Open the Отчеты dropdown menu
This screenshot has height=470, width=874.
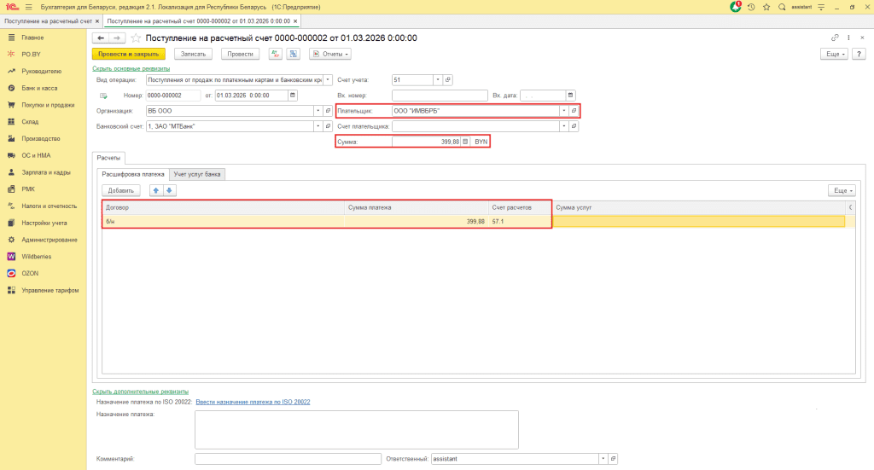(330, 54)
